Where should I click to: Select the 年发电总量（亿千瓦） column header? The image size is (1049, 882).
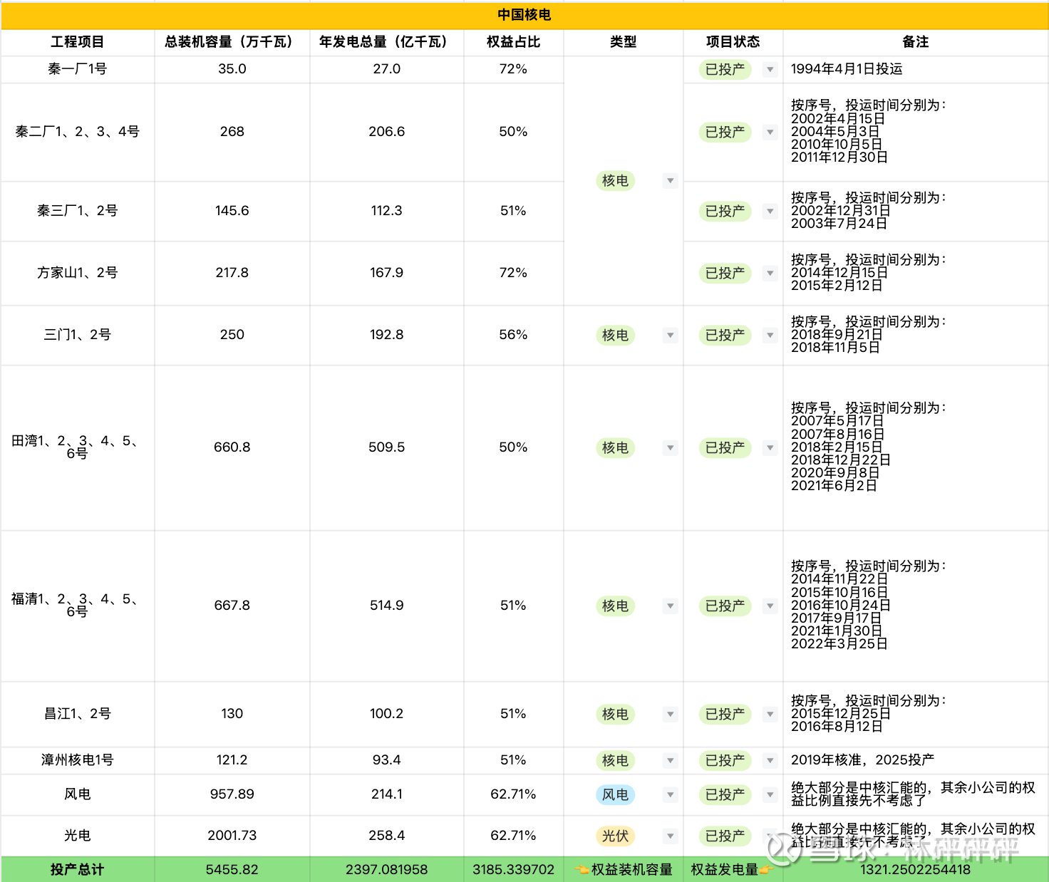tap(387, 42)
